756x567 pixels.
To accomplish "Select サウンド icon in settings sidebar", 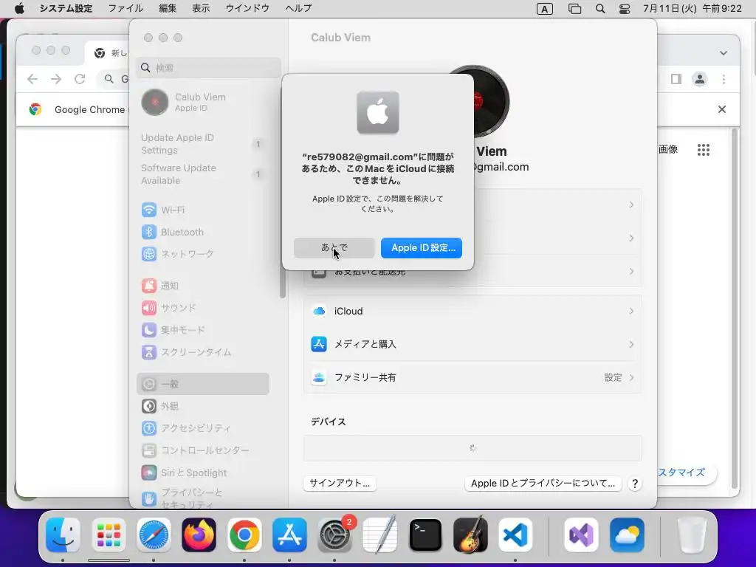I will pyautogui.click(x=149, y=308).
